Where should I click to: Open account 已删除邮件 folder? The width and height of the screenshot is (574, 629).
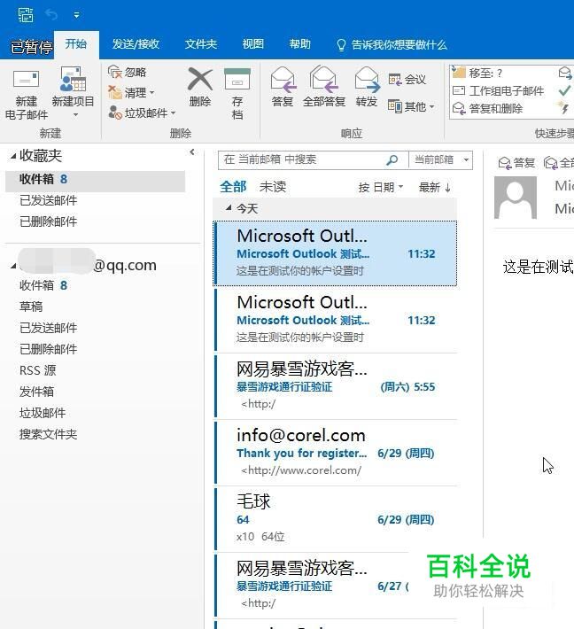click(x=48, y=349)
